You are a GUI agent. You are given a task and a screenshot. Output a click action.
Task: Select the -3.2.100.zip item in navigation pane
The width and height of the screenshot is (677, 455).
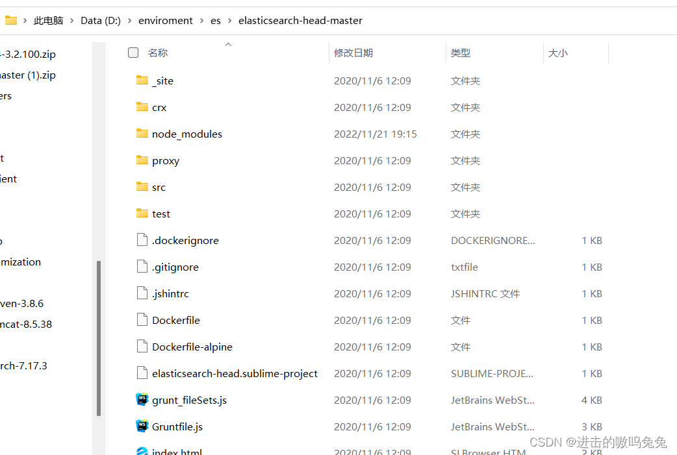(28, 55)
